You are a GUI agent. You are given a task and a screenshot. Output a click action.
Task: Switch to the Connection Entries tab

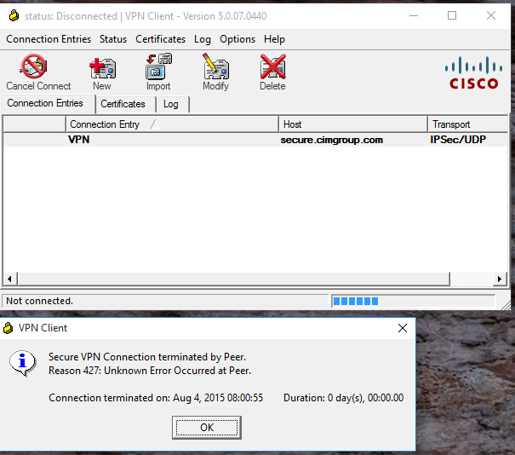click(x=48, y=104)
